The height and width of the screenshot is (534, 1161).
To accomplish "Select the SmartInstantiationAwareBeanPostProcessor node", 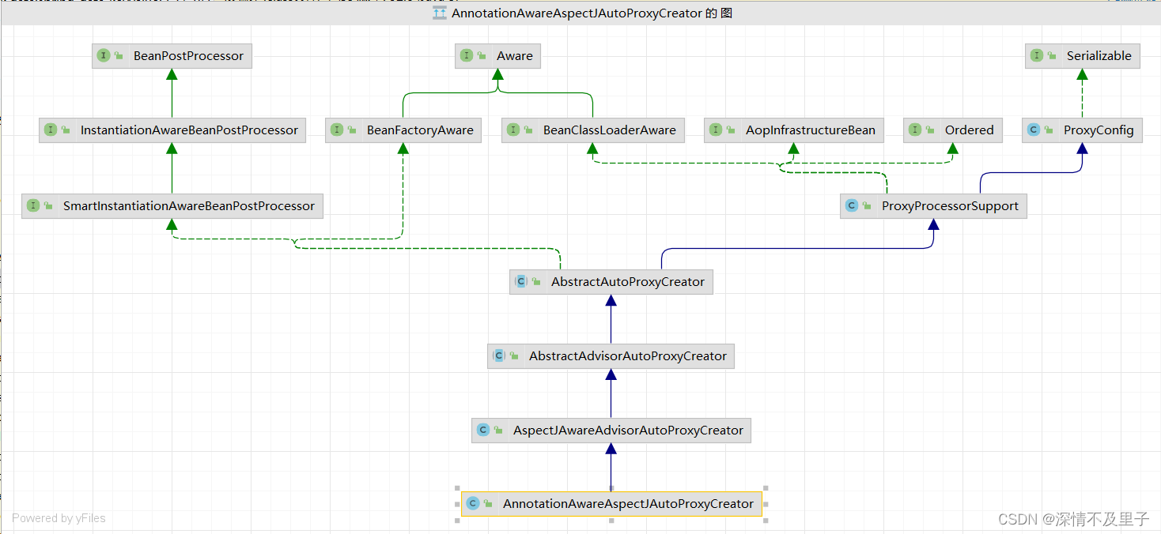I will (x=172, y=205).
